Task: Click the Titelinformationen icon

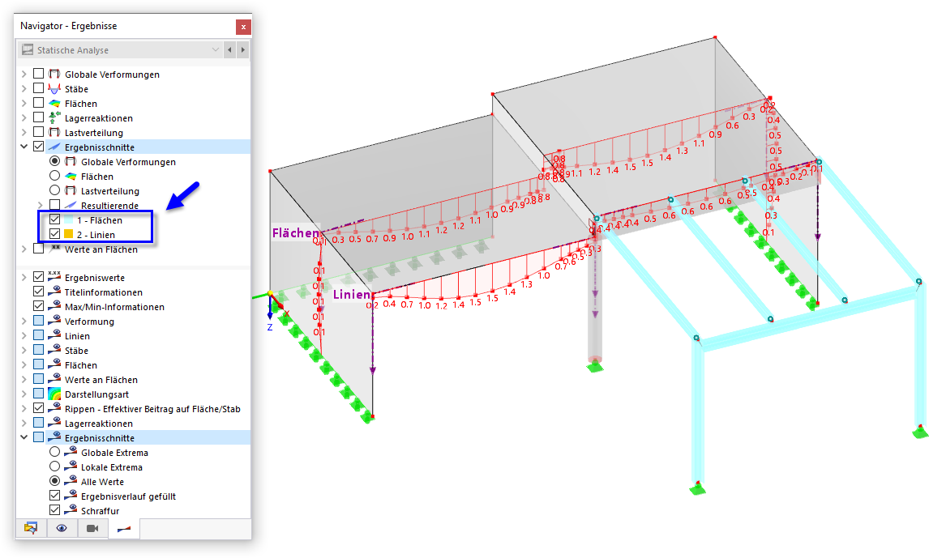Action: click(54, 291)
